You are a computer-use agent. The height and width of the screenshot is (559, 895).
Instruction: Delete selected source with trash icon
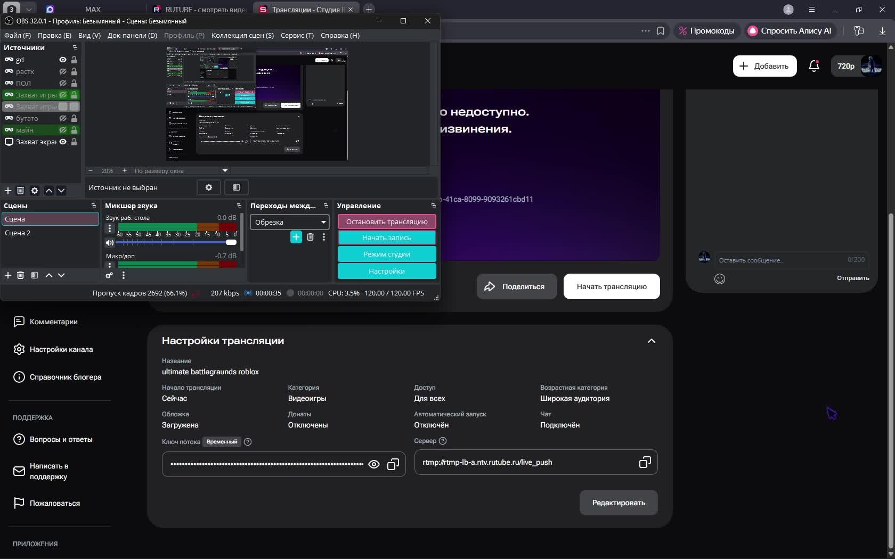click(x=20, y=191)
